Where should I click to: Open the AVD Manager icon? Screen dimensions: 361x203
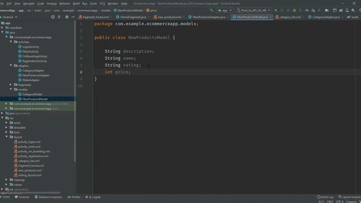click(x=347, y=10)
